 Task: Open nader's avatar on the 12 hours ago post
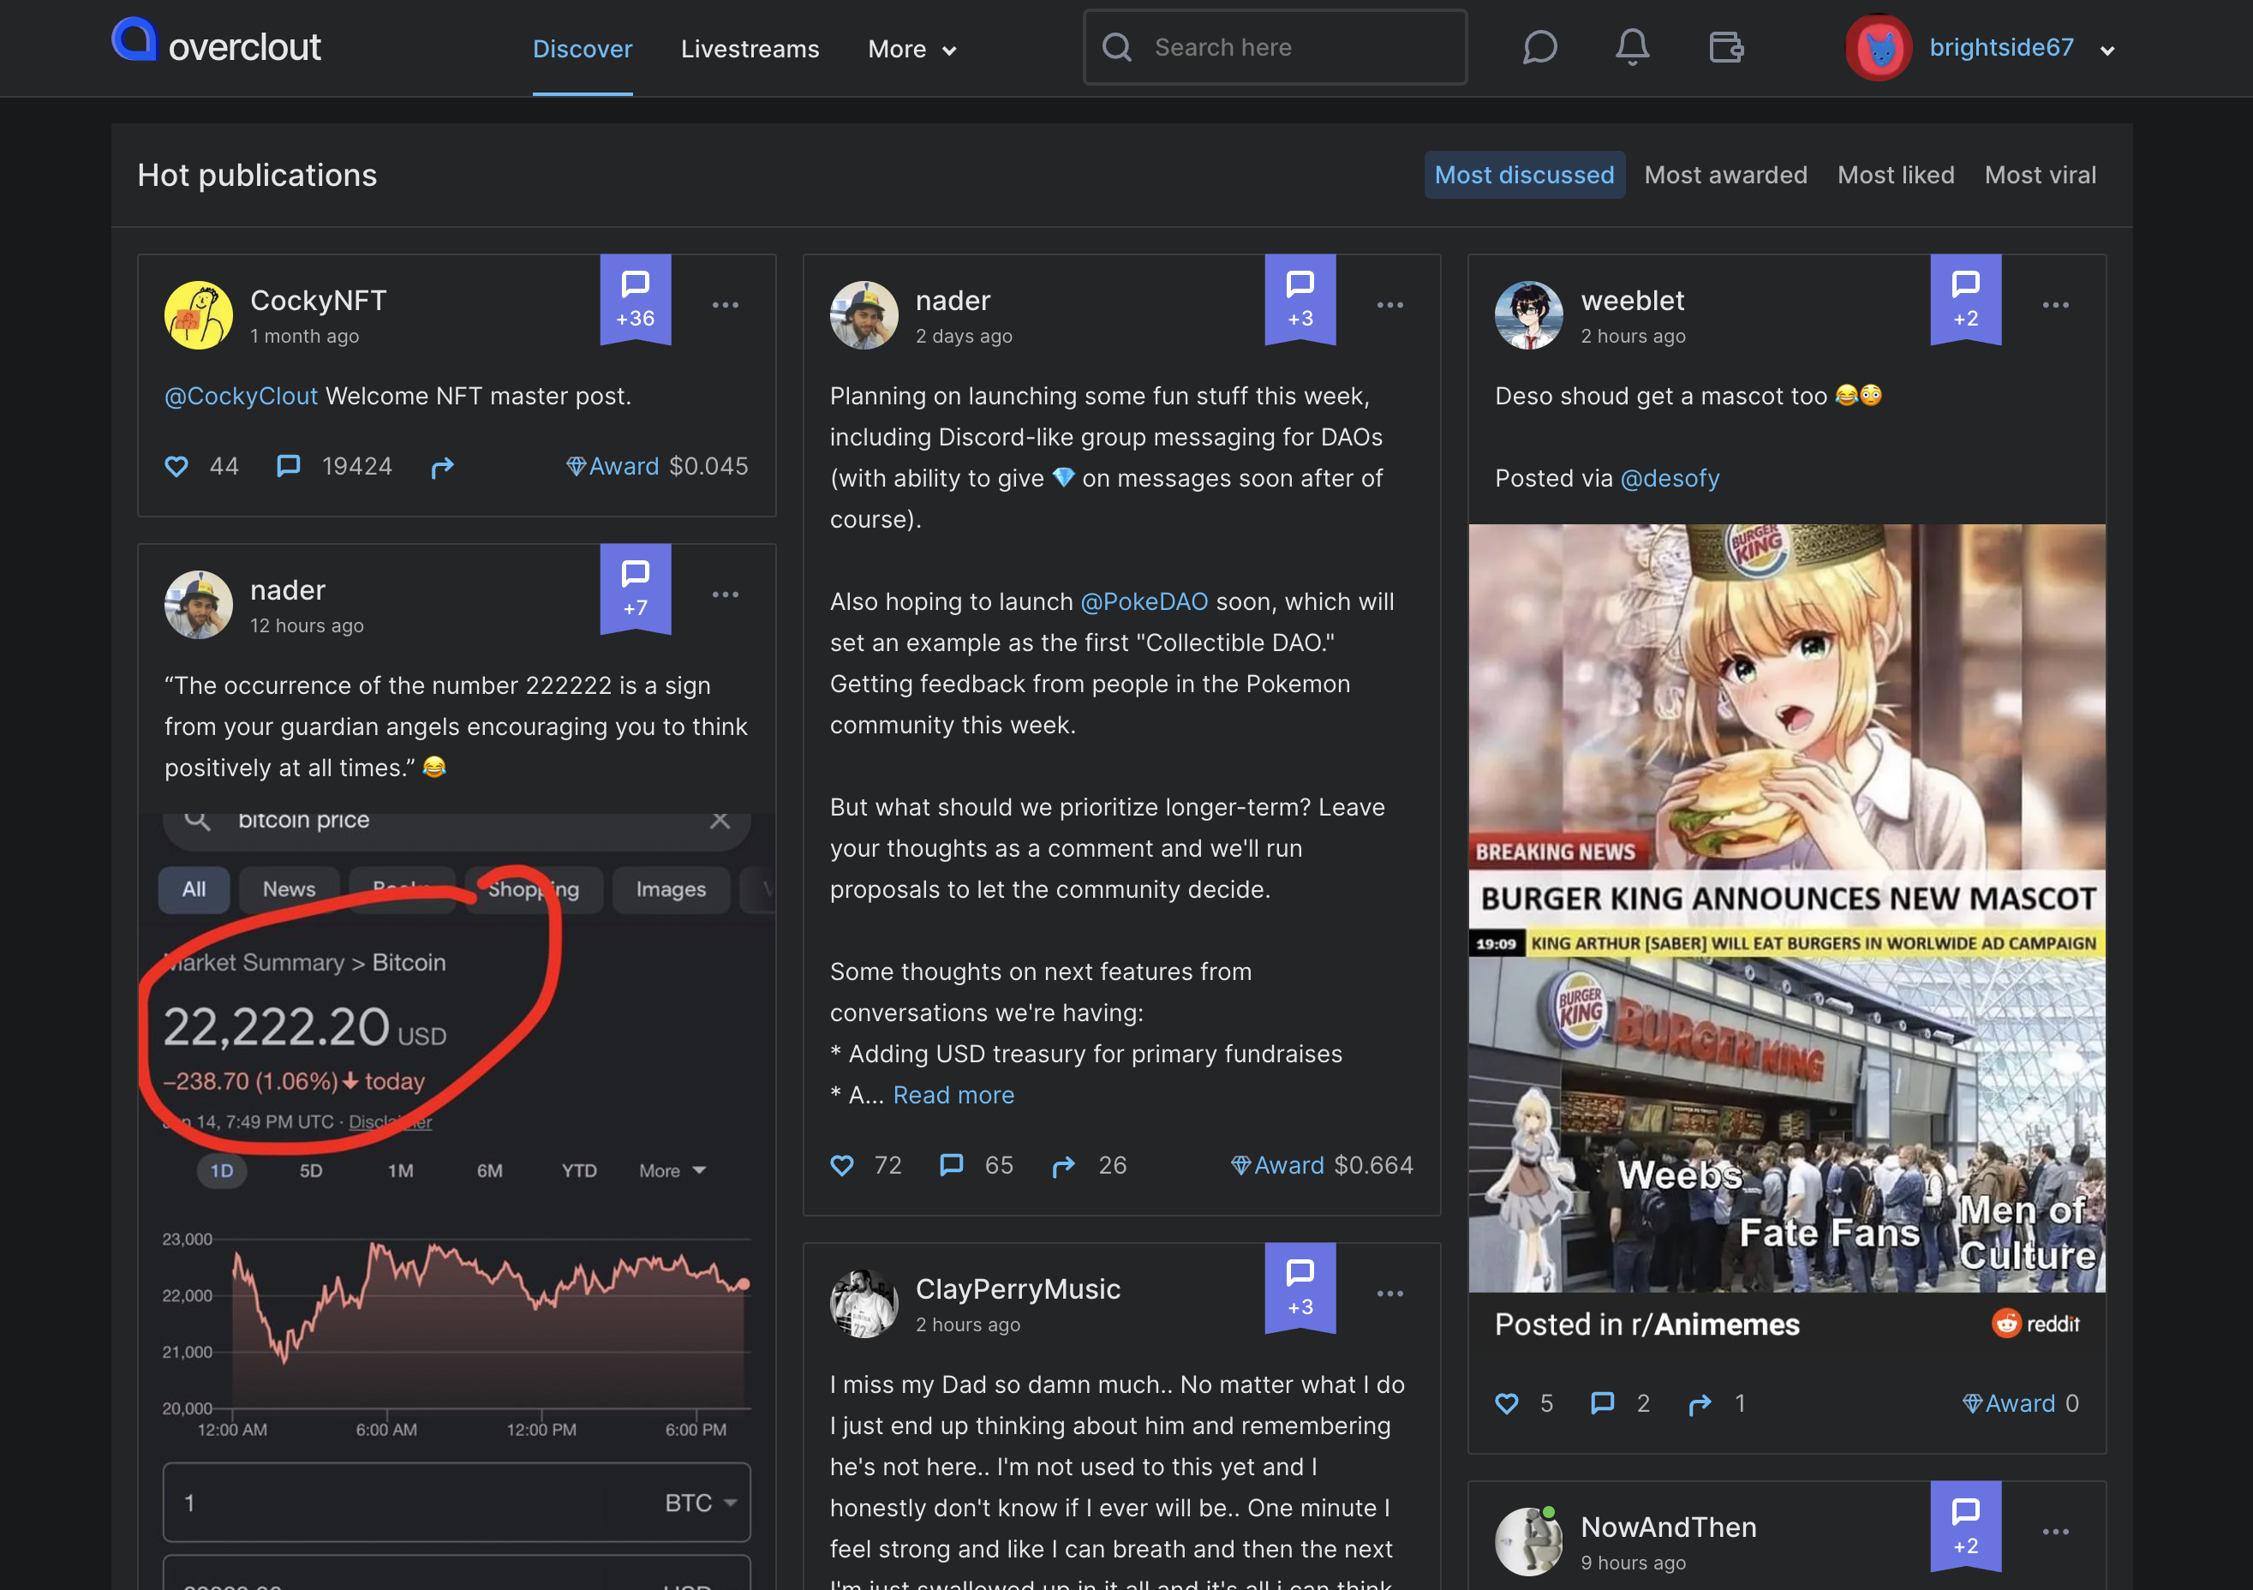click(x=198, y=605)
